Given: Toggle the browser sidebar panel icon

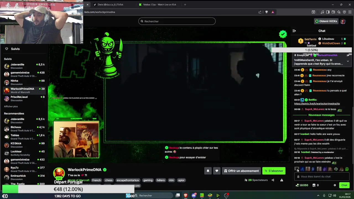Looking at the screenshot, I should (328, 12).
